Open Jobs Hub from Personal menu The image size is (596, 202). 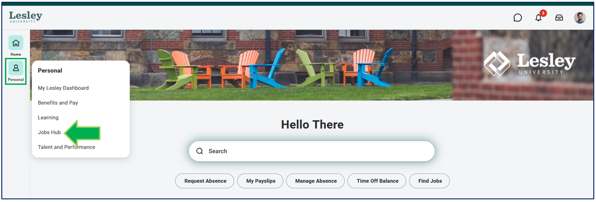49,132
